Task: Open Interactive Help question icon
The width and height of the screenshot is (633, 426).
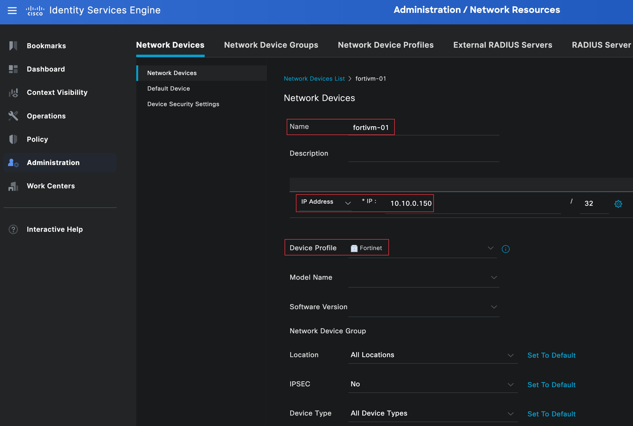Action: (13, 229)
